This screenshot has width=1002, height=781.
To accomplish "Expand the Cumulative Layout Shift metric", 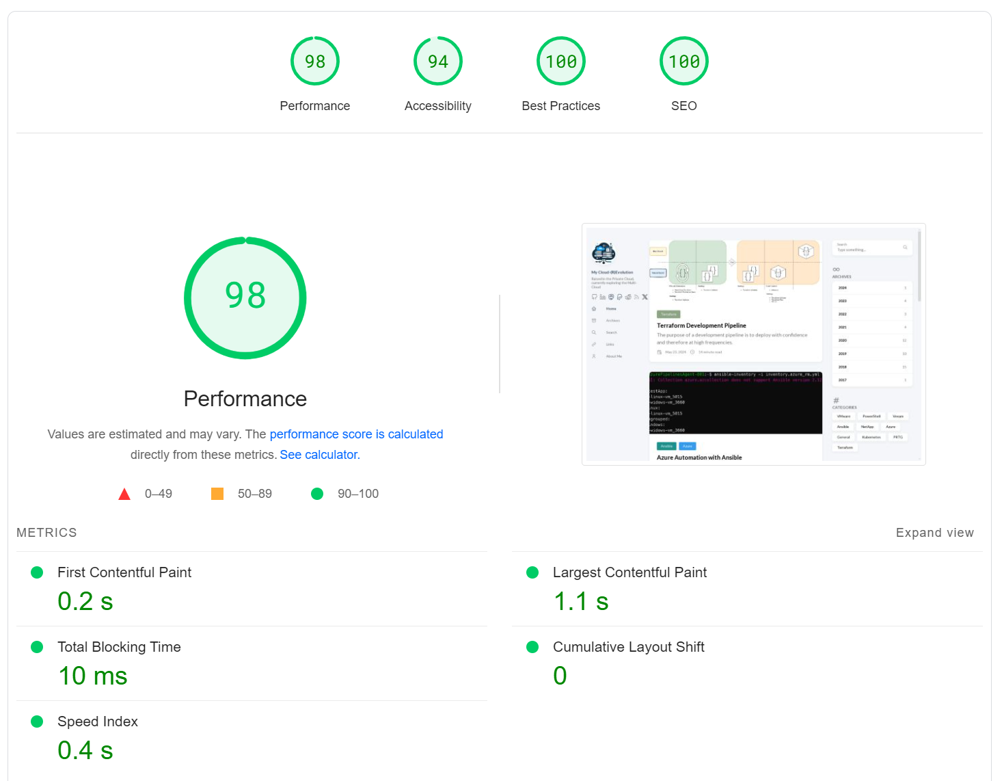I will click(628, 647).
